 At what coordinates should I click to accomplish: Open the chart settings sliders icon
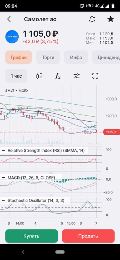[76, 76]
